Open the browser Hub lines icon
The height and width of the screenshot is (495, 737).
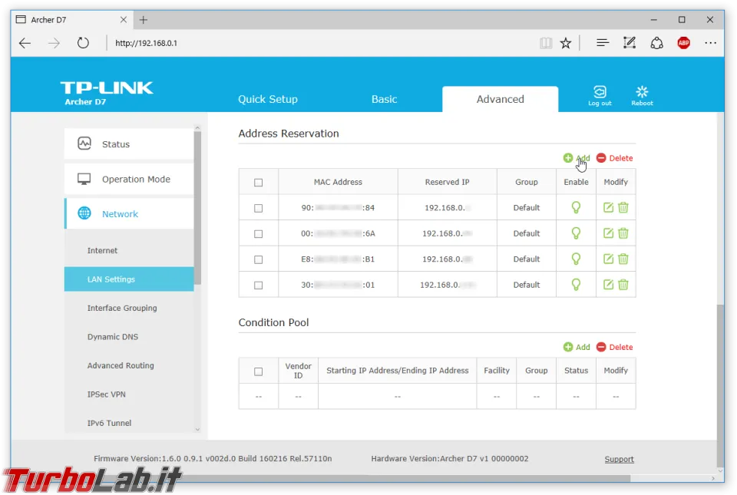(x=603, y=43)
